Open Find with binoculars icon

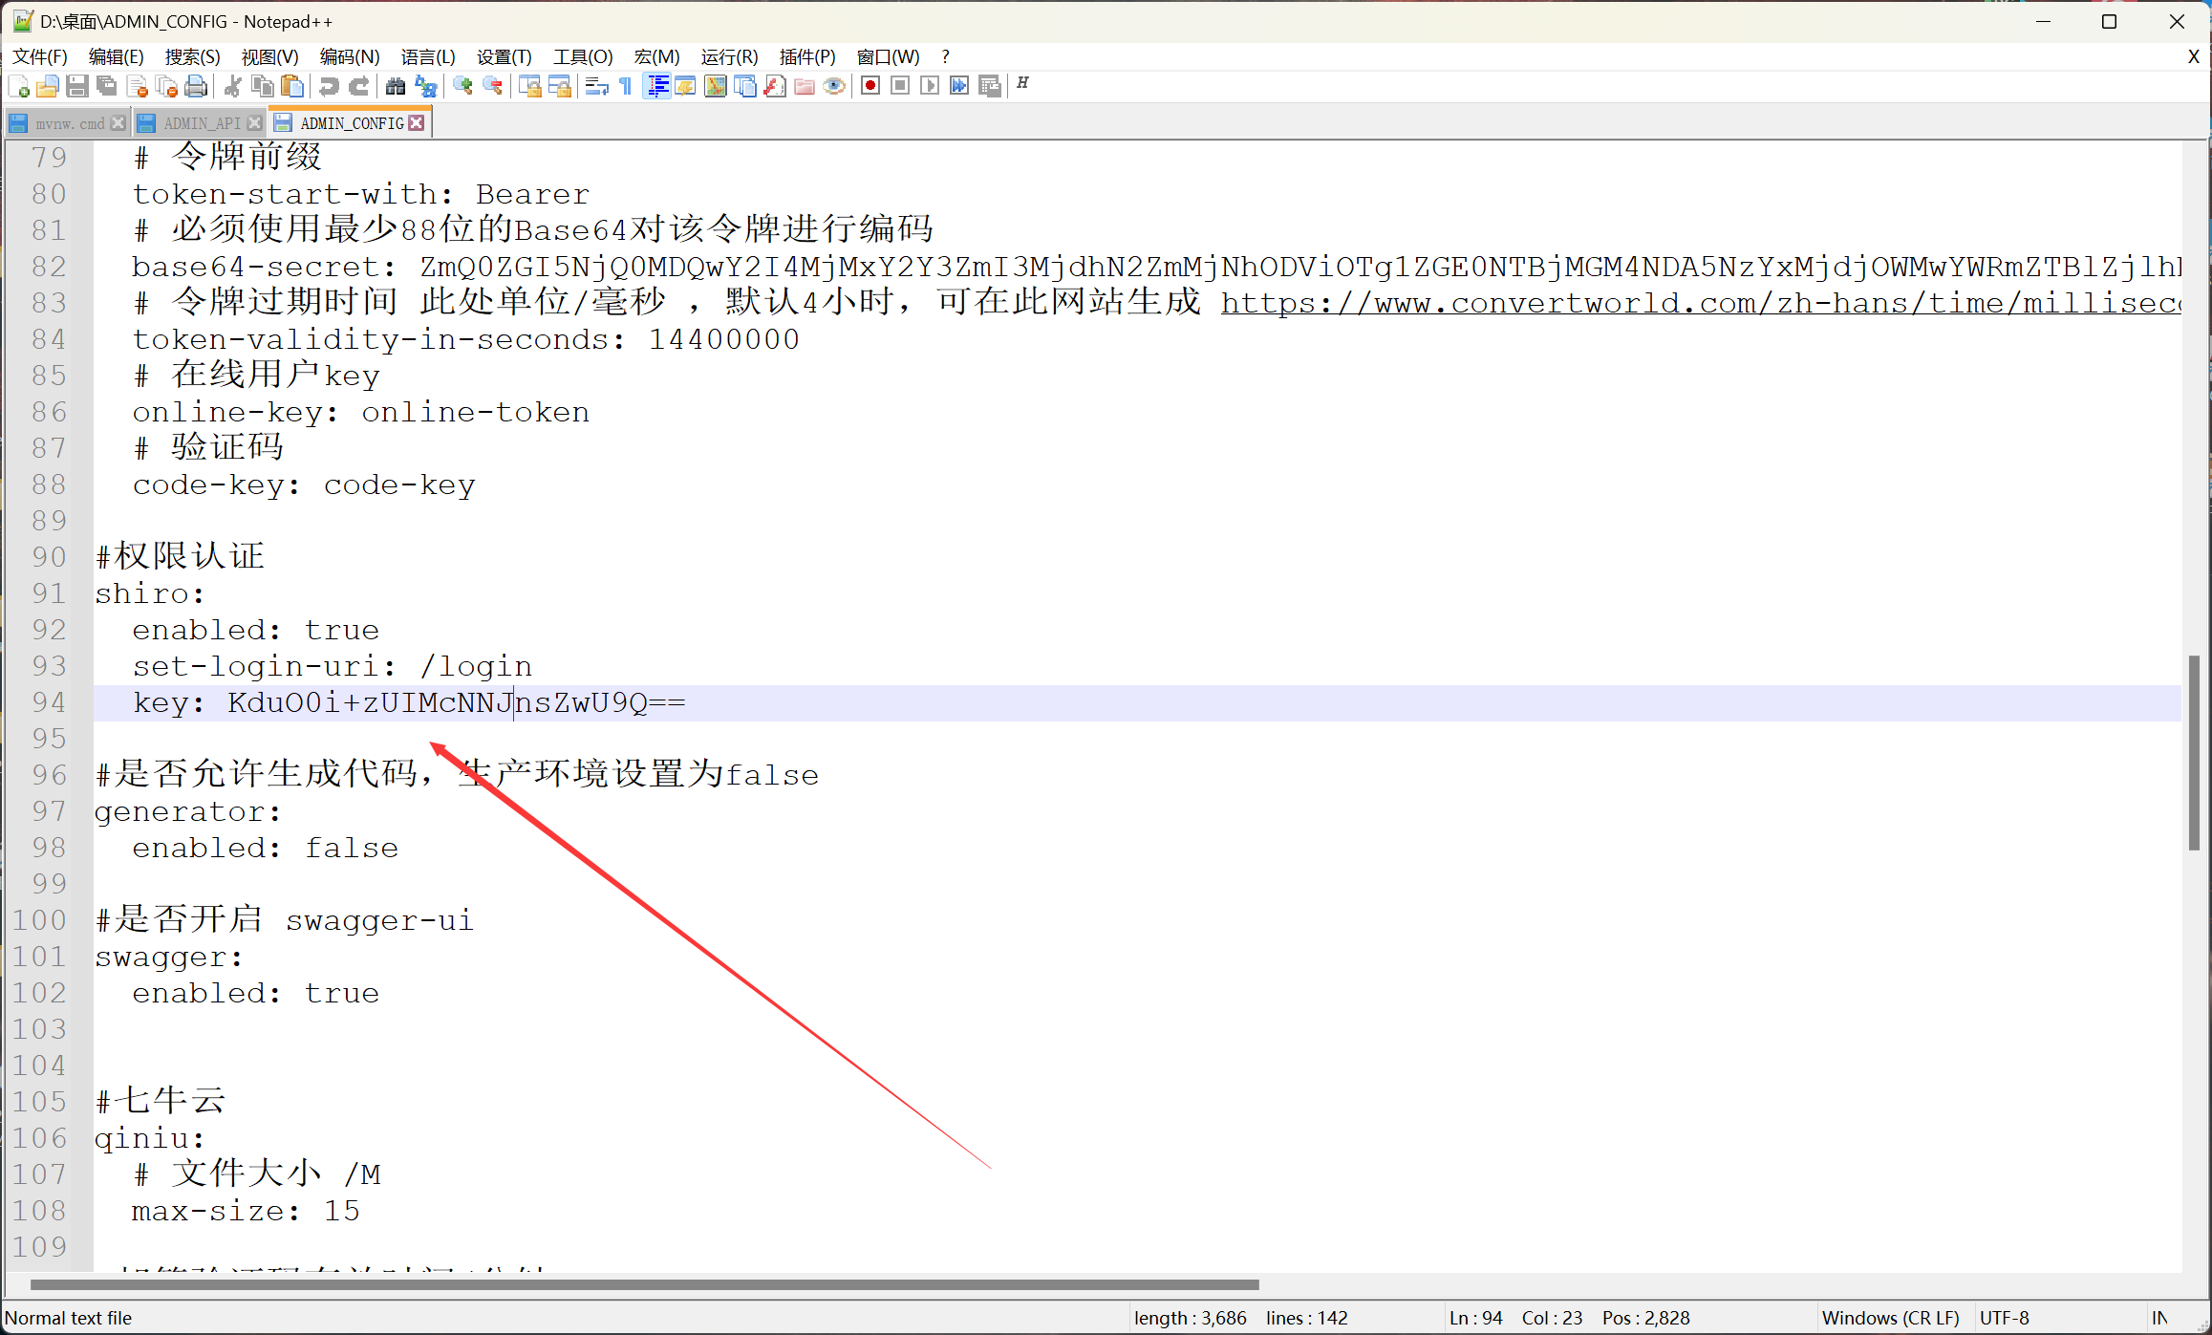(396, 87)
